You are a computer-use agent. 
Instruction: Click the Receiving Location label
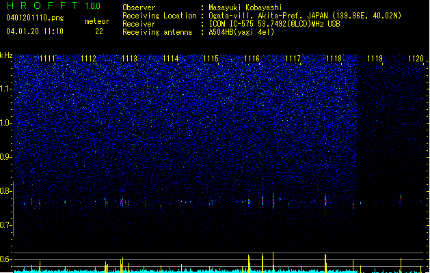click(159, 16)
